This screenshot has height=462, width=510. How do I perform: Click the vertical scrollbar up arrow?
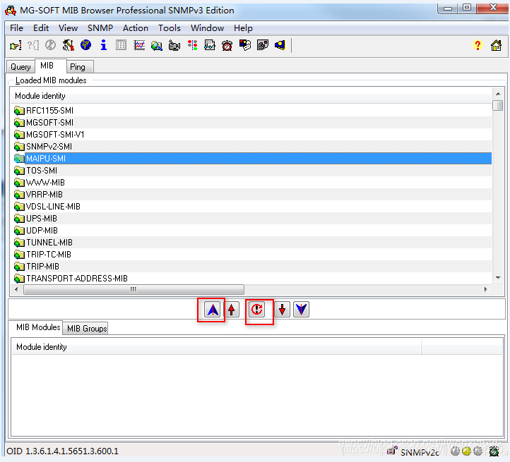tap(498, 94)
